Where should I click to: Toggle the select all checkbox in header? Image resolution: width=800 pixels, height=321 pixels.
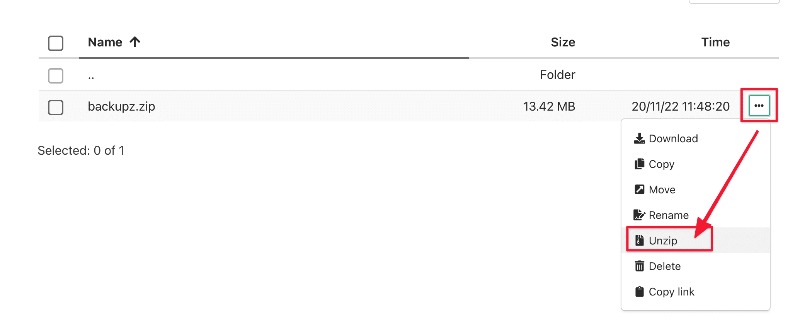[56, 43]
